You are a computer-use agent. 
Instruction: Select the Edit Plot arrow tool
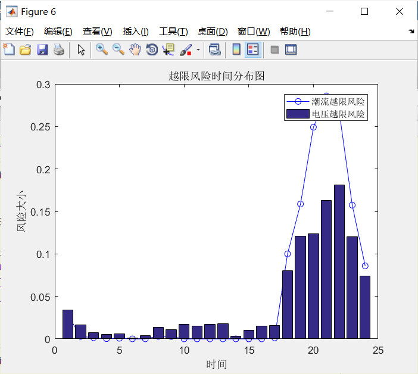click(x=81, y=49)
